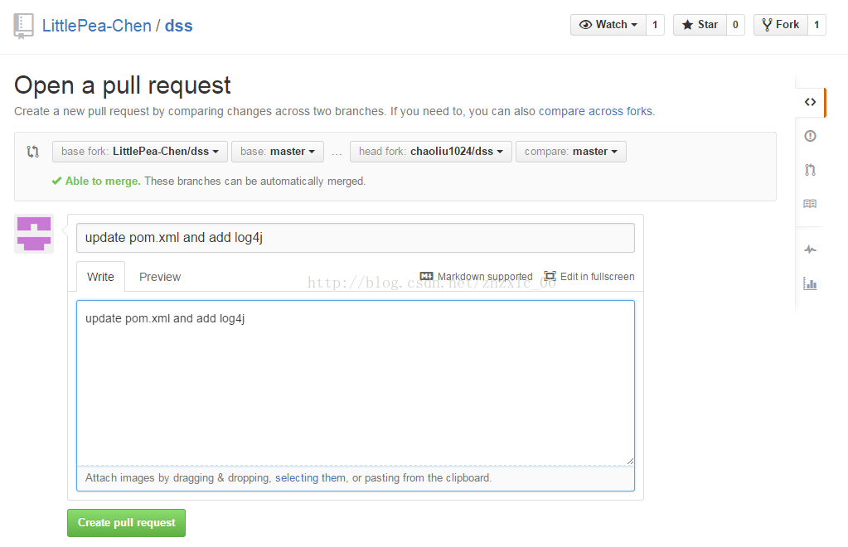This screenshot has height=547, width=848.
Task: Click the text area resize handle
Action: click(x=630, y=461)
